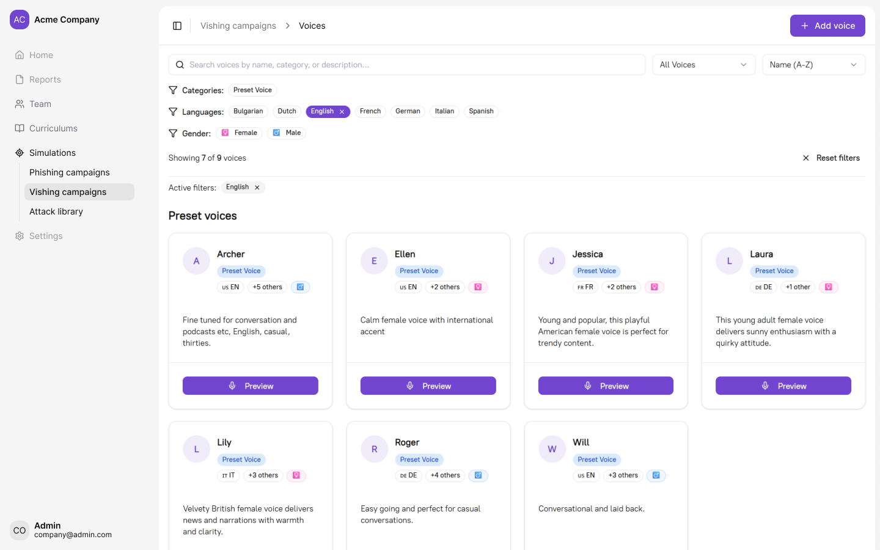Image resolution: width=880 pixels, height=550 pixels.
Task: Open the Name (A-Z) sort dropdown
Action: click(x=813, y=65)
